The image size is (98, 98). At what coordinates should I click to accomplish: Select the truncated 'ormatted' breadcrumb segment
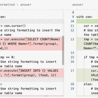click(7, 5)
